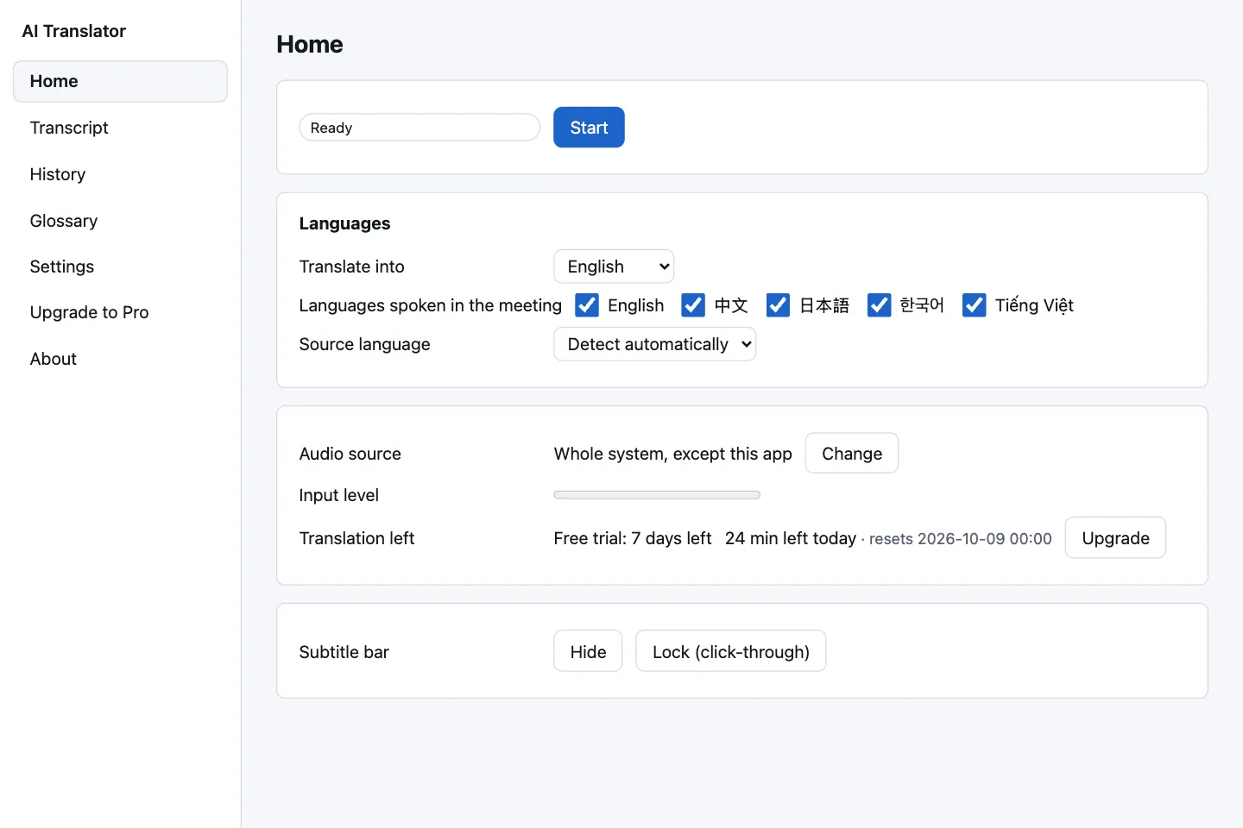Open the History page
Viewport: 1243px width, 828px height.
[x=120, y=174]
